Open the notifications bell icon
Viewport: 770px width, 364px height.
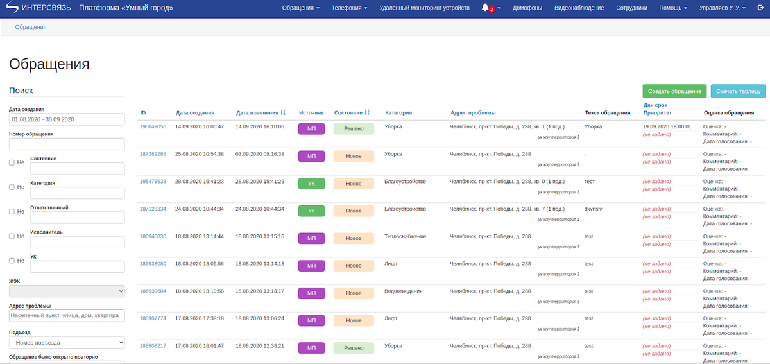(x=484, y=8)
